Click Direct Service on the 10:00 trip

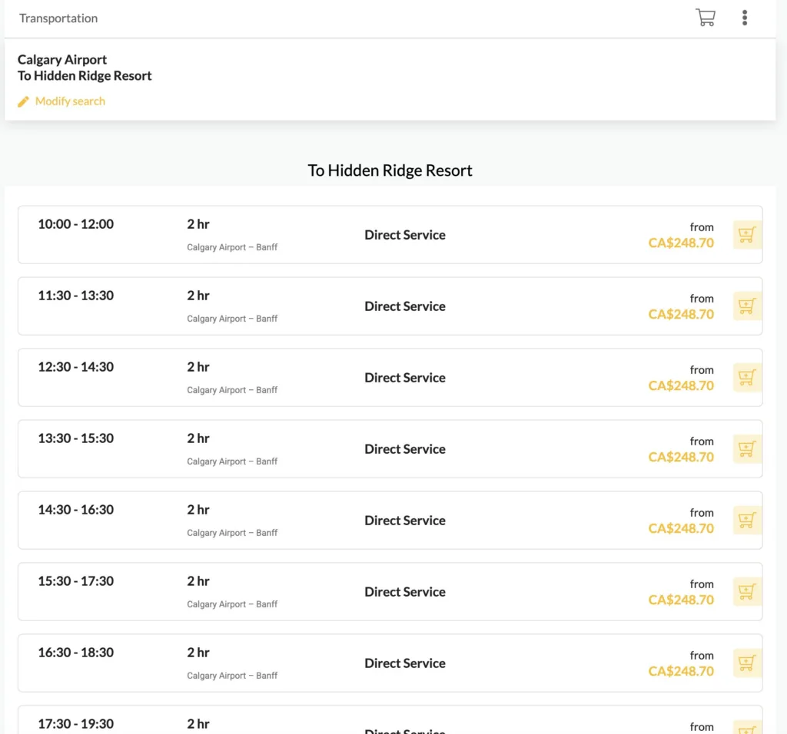405,235
